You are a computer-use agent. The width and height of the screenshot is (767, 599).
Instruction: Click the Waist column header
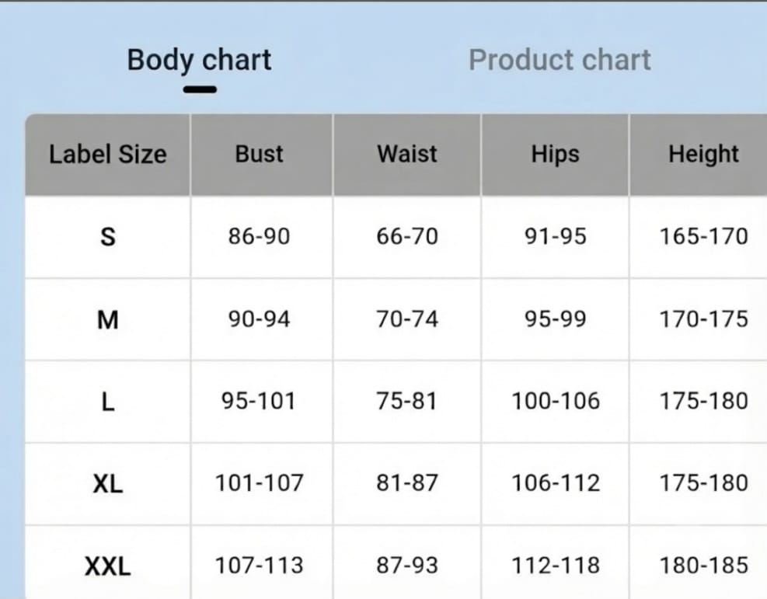click(x=407, y=154)
